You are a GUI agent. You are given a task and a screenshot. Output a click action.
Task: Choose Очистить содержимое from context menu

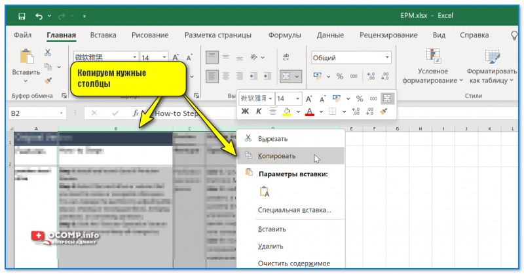point(291,264)
